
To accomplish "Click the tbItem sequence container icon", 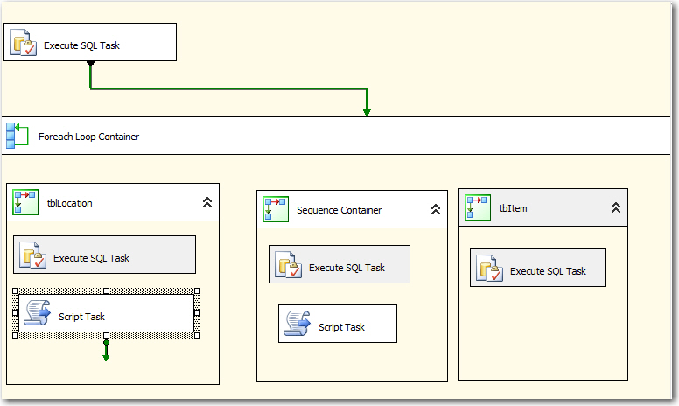I will [478, 207].
